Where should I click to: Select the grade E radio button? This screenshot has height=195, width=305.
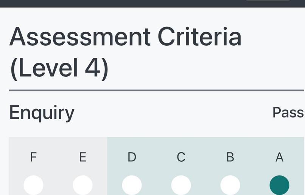pyautogui.click(x=82, y=185)
